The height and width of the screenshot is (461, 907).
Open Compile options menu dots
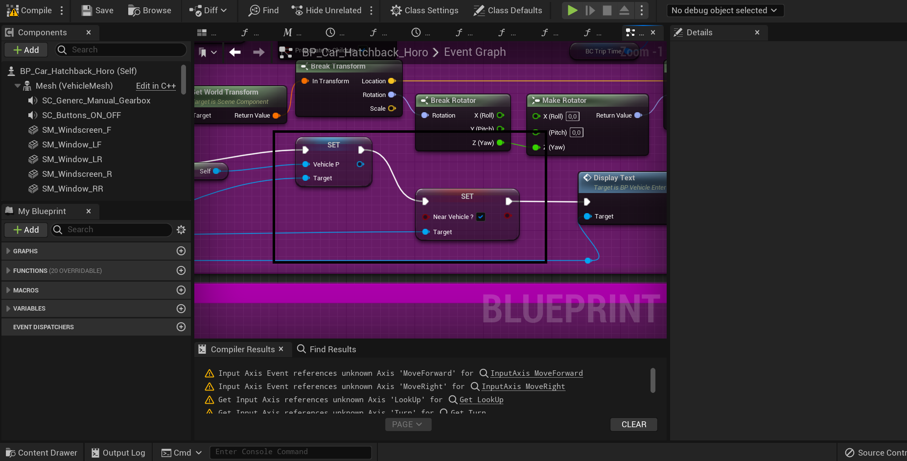(x=62, y=10)
